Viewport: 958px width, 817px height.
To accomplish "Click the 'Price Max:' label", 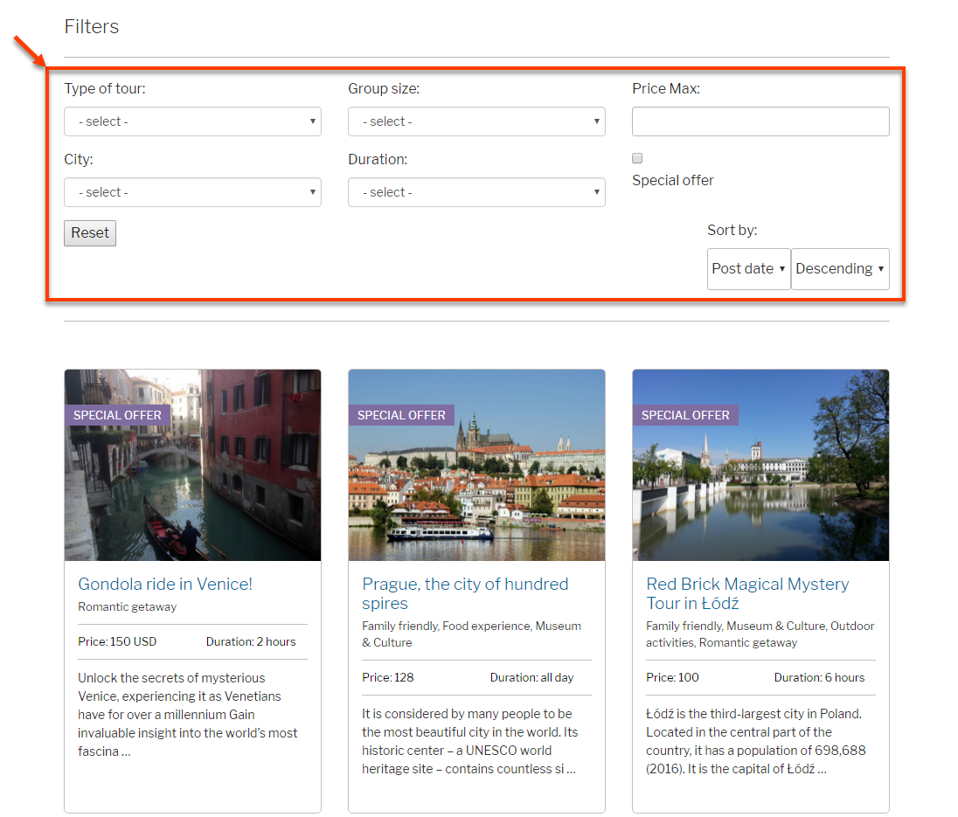I will (x=666, y=88).
